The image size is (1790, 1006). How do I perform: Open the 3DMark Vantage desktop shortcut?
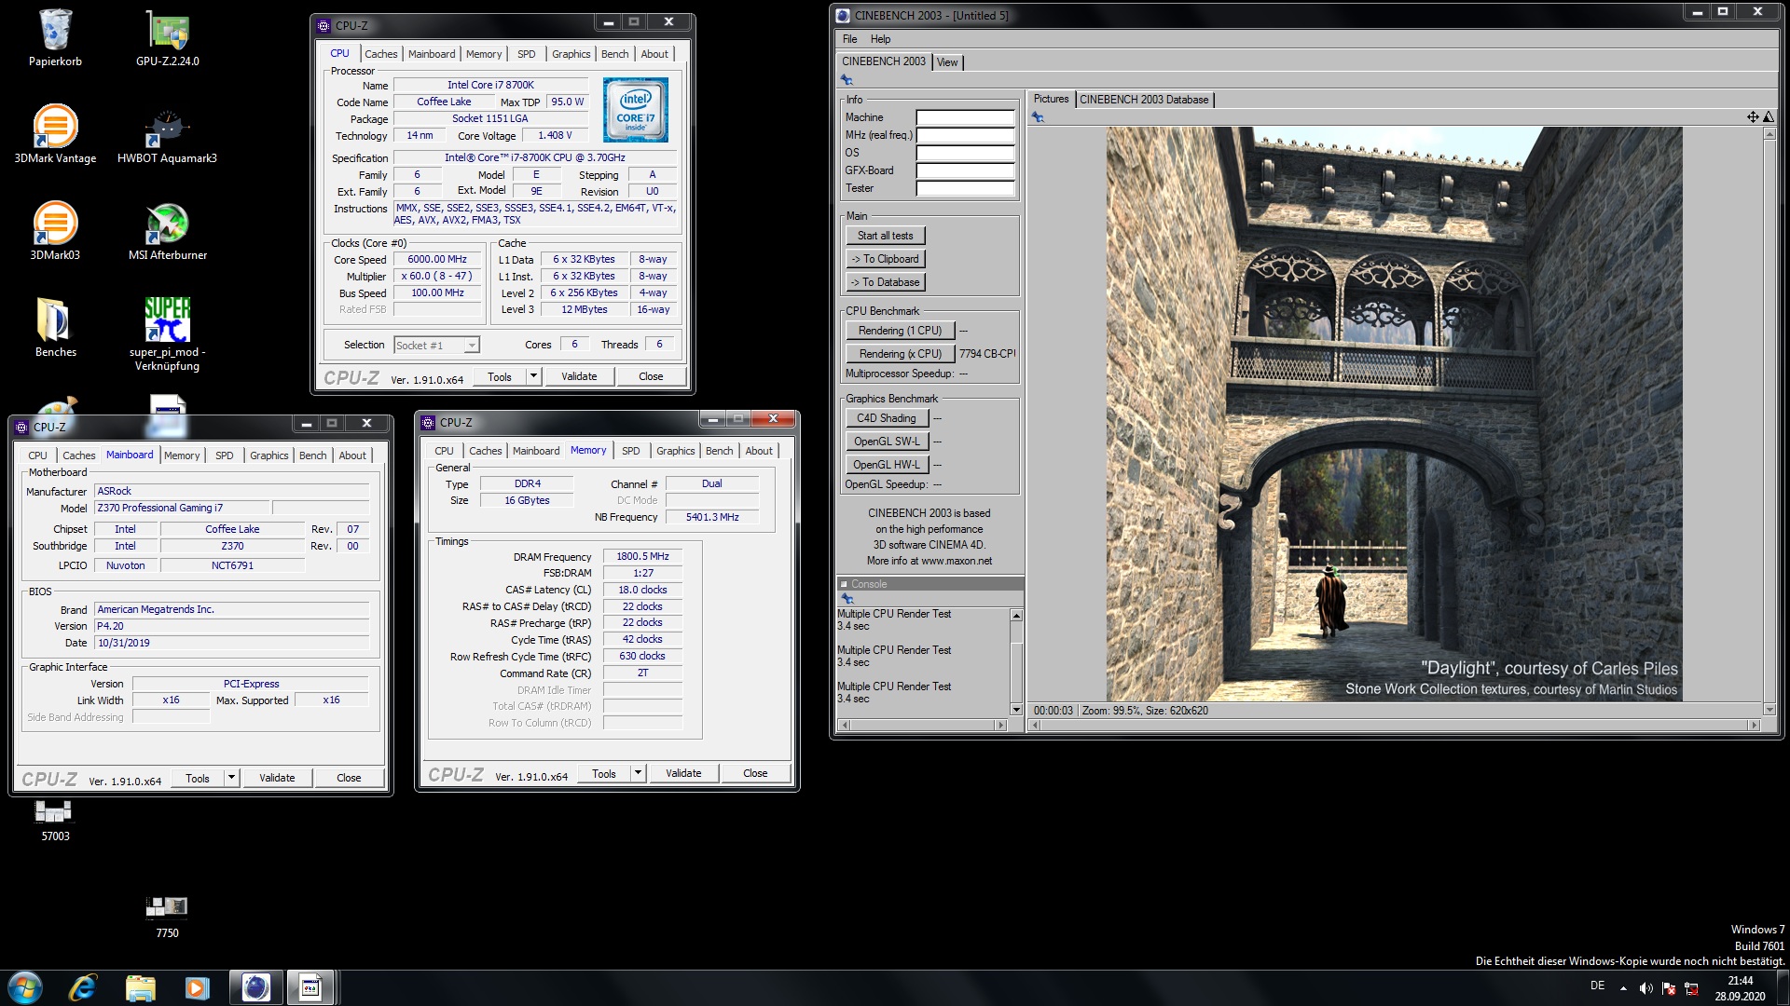(55, 135)
